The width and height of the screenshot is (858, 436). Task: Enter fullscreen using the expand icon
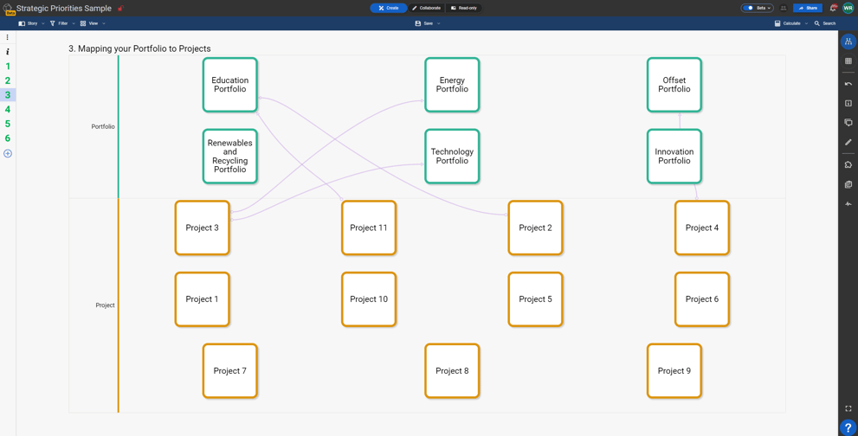848,408
